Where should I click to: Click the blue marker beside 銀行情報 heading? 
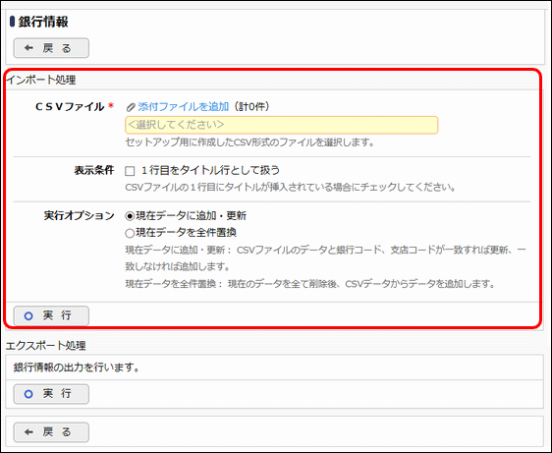coord(13,22)
